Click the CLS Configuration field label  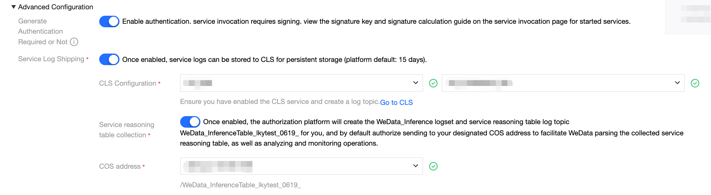pos(127,83)
